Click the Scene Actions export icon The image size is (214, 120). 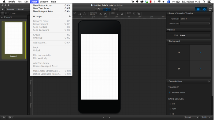tap(209, 81)
